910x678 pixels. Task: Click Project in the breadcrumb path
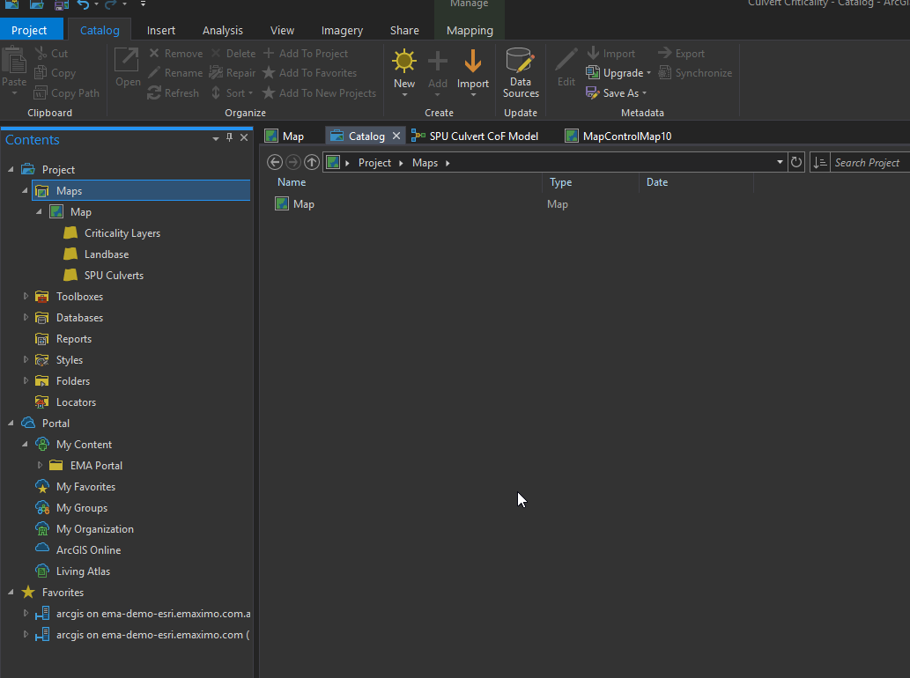tap(374, 163)
